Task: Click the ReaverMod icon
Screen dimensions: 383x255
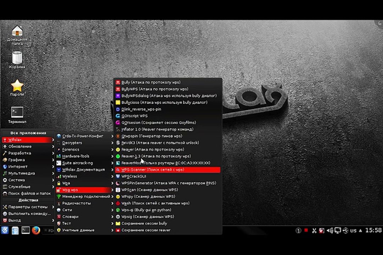Action: pos(118,163)
